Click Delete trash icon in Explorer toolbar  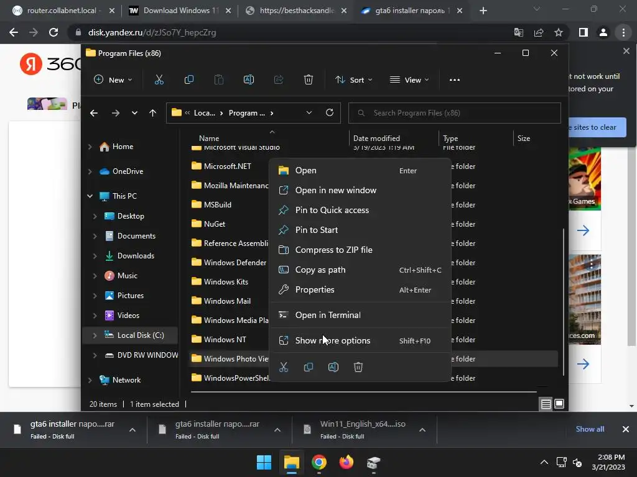[x=309, y=80]
